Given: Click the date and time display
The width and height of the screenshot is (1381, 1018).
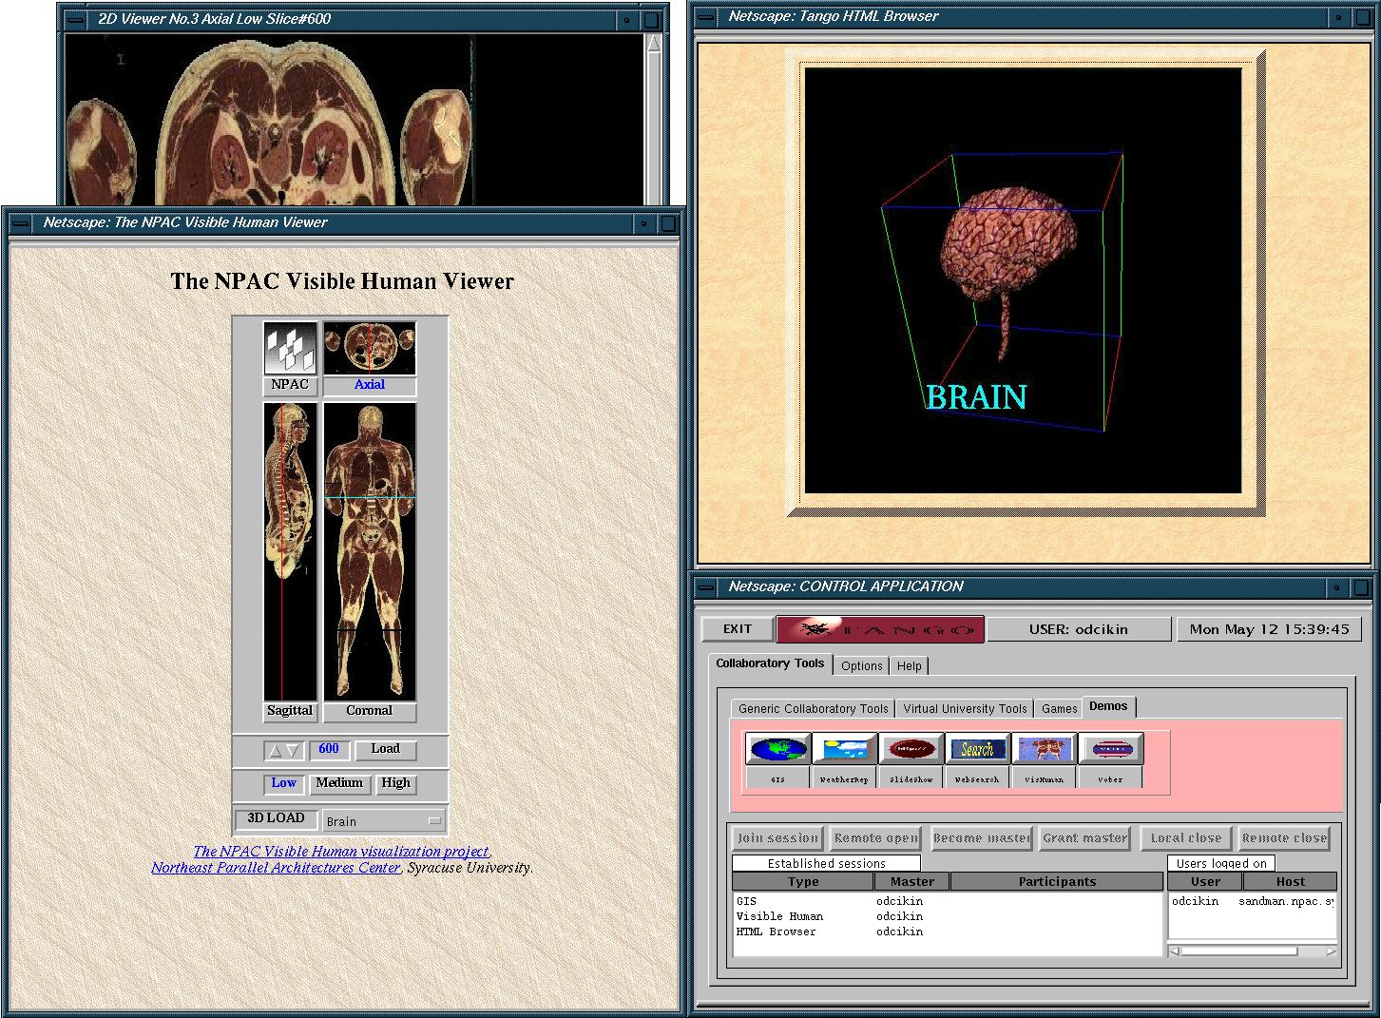Looking at the screenshot, I should pyautogui.click(x=1269, y=629).
